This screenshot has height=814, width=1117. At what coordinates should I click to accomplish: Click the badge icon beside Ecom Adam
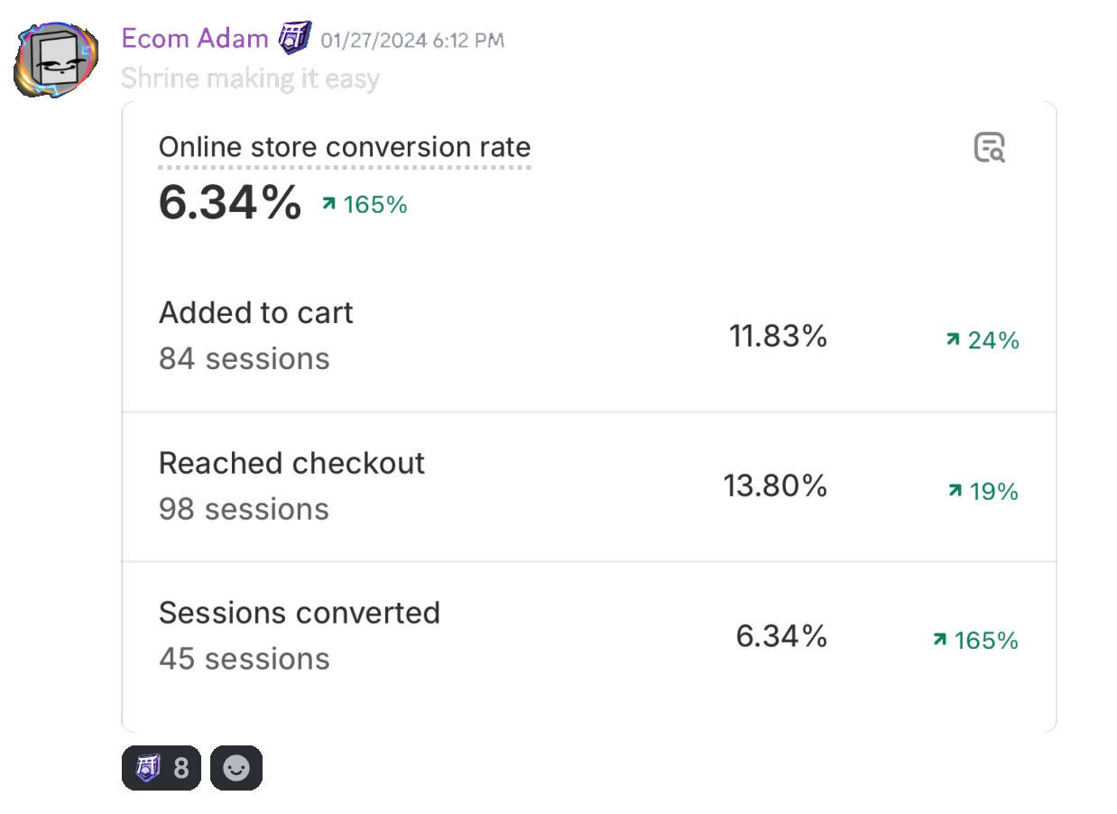294,39
